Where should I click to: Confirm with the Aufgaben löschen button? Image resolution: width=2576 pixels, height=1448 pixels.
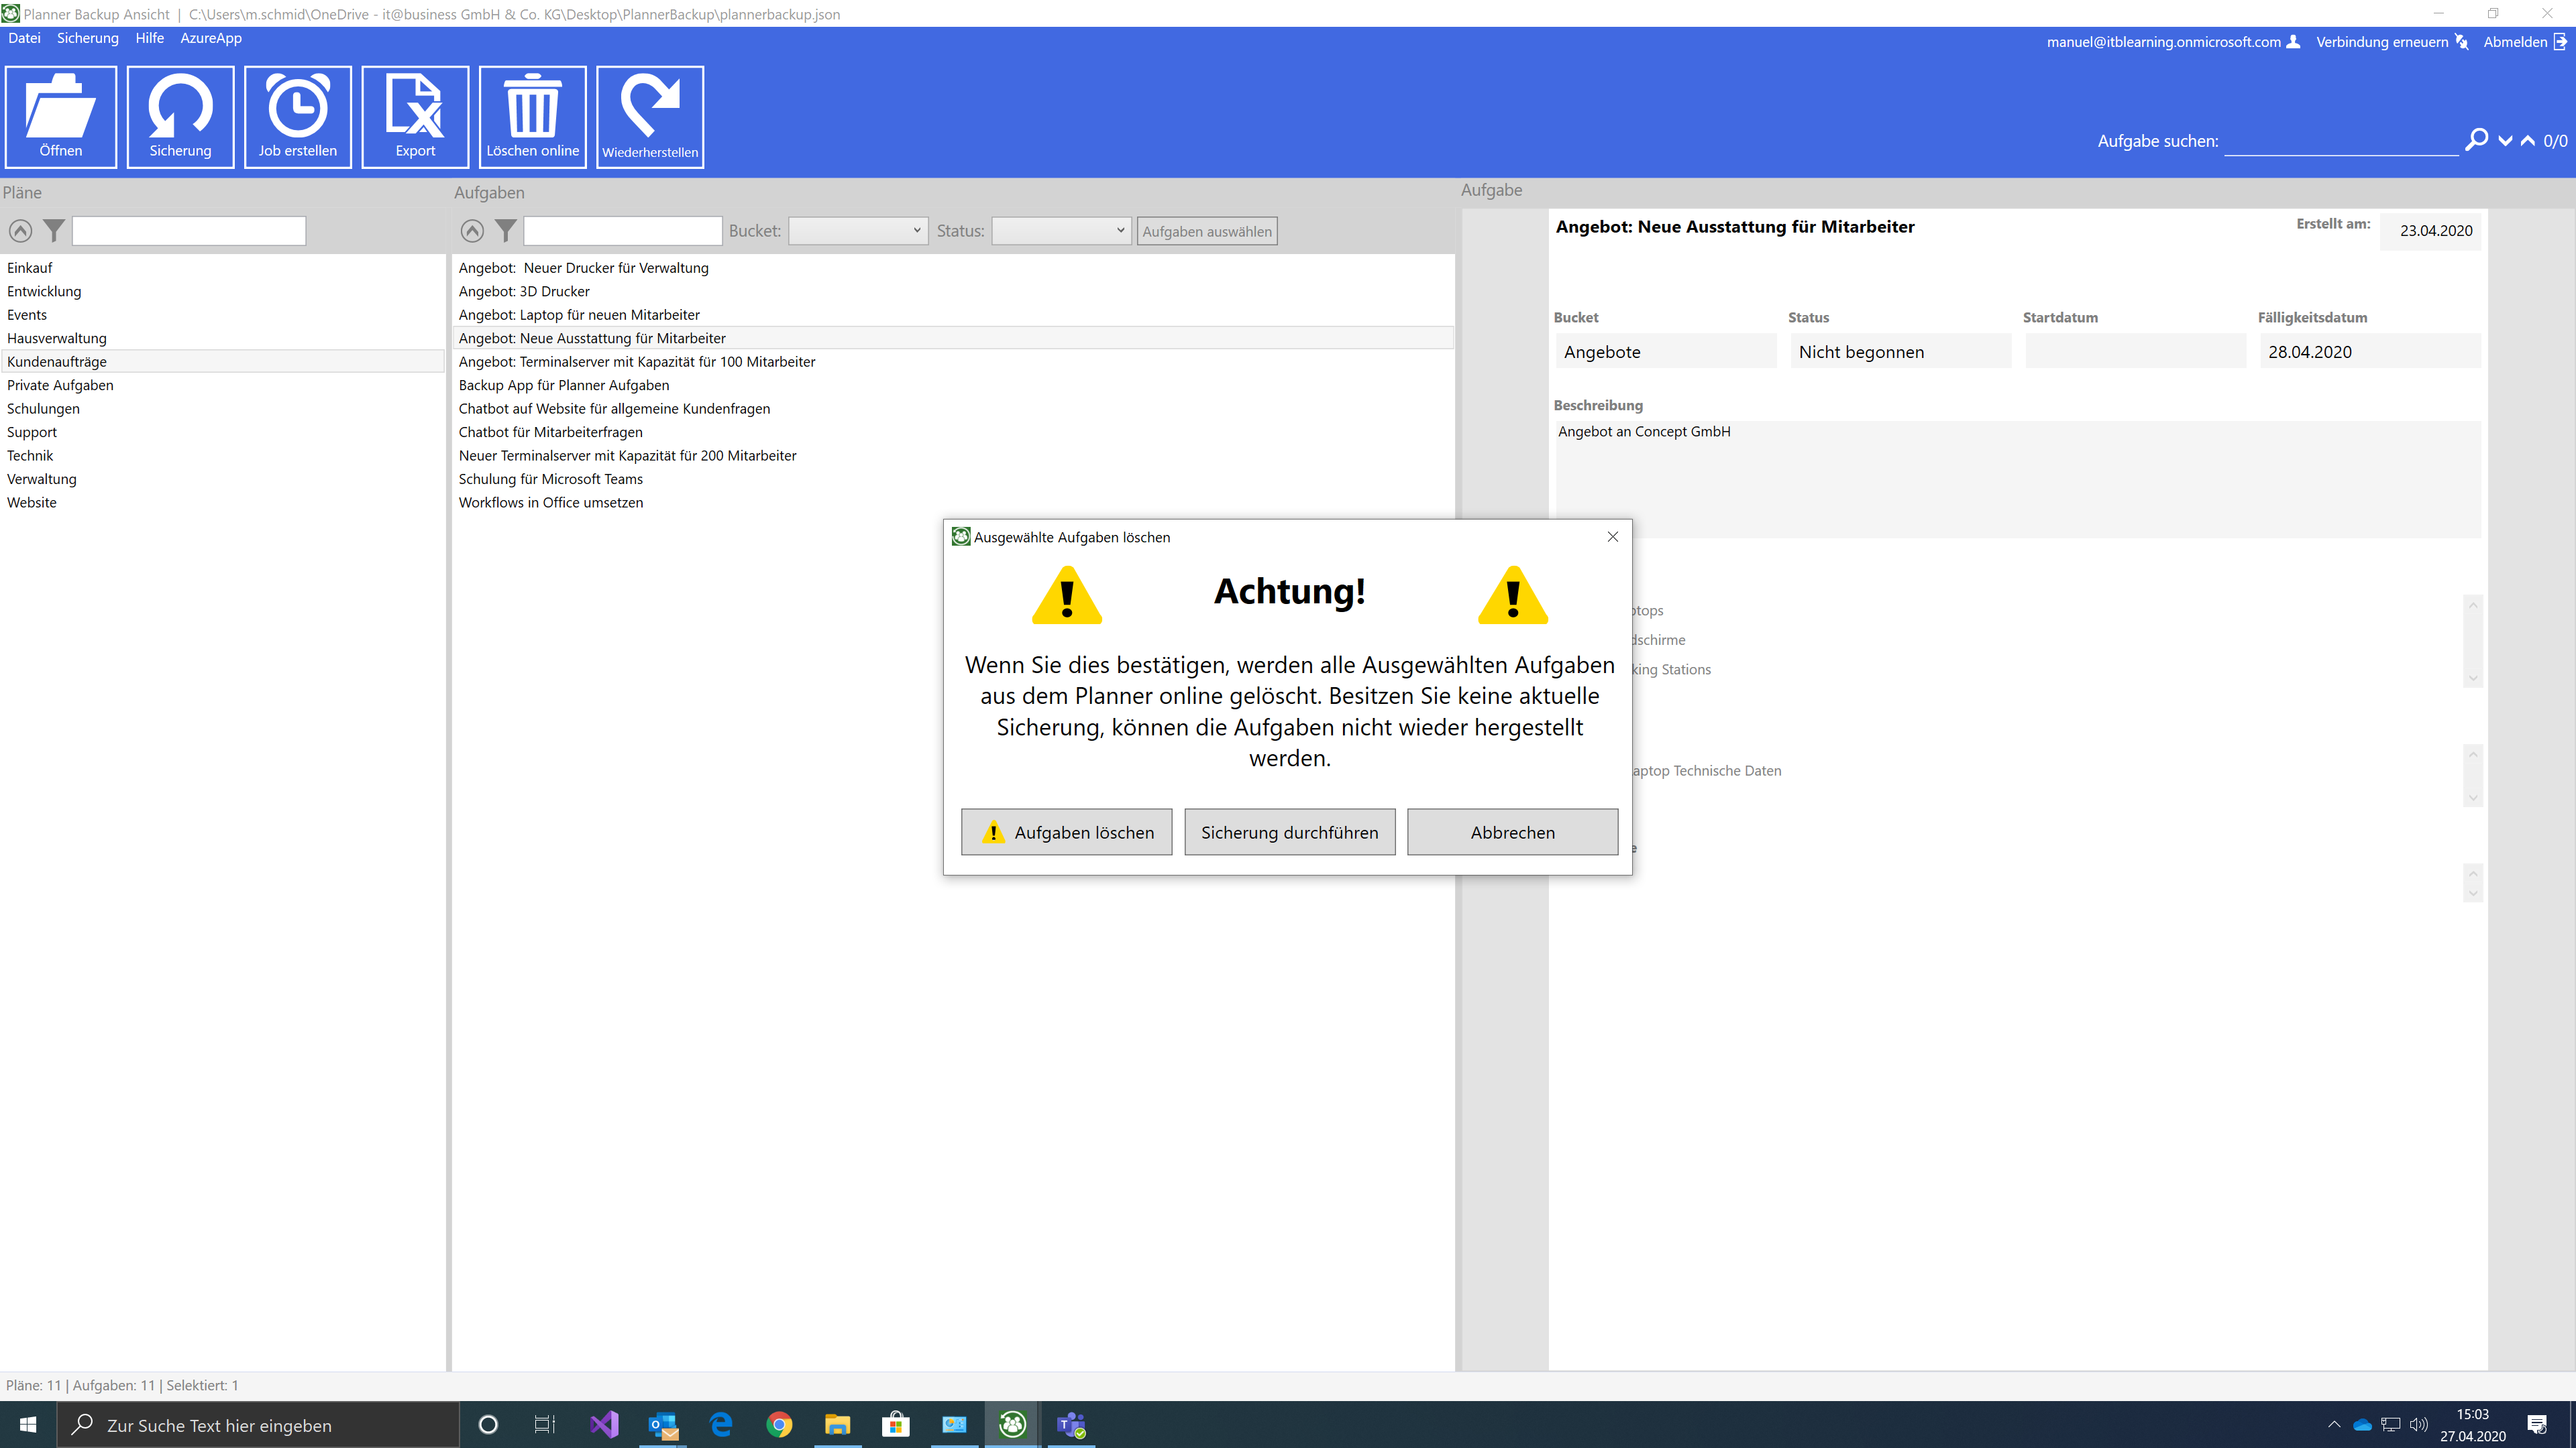pyautogui.click(x=1066, y=831)
